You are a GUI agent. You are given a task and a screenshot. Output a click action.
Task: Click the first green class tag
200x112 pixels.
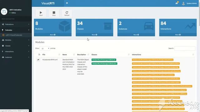click(x=104, y=60)
